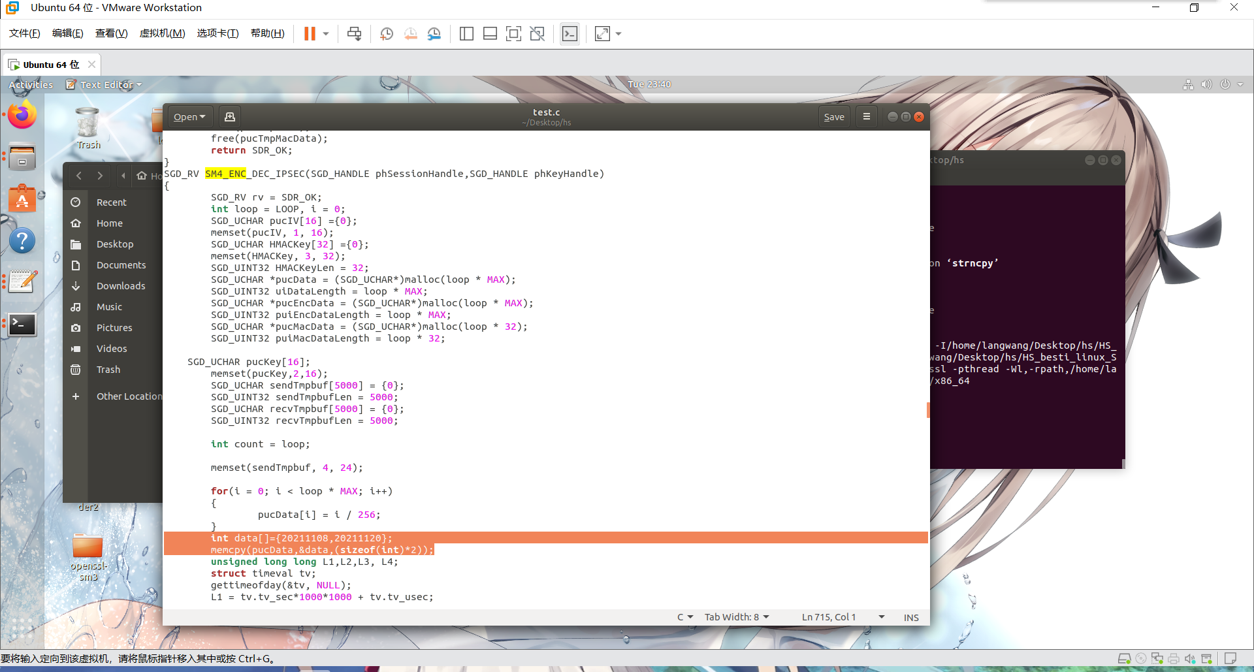Viewport: 1254px width, 672px height.
Task: Select the openssl-sm3 desktop folder
Action: click(88, 558)
